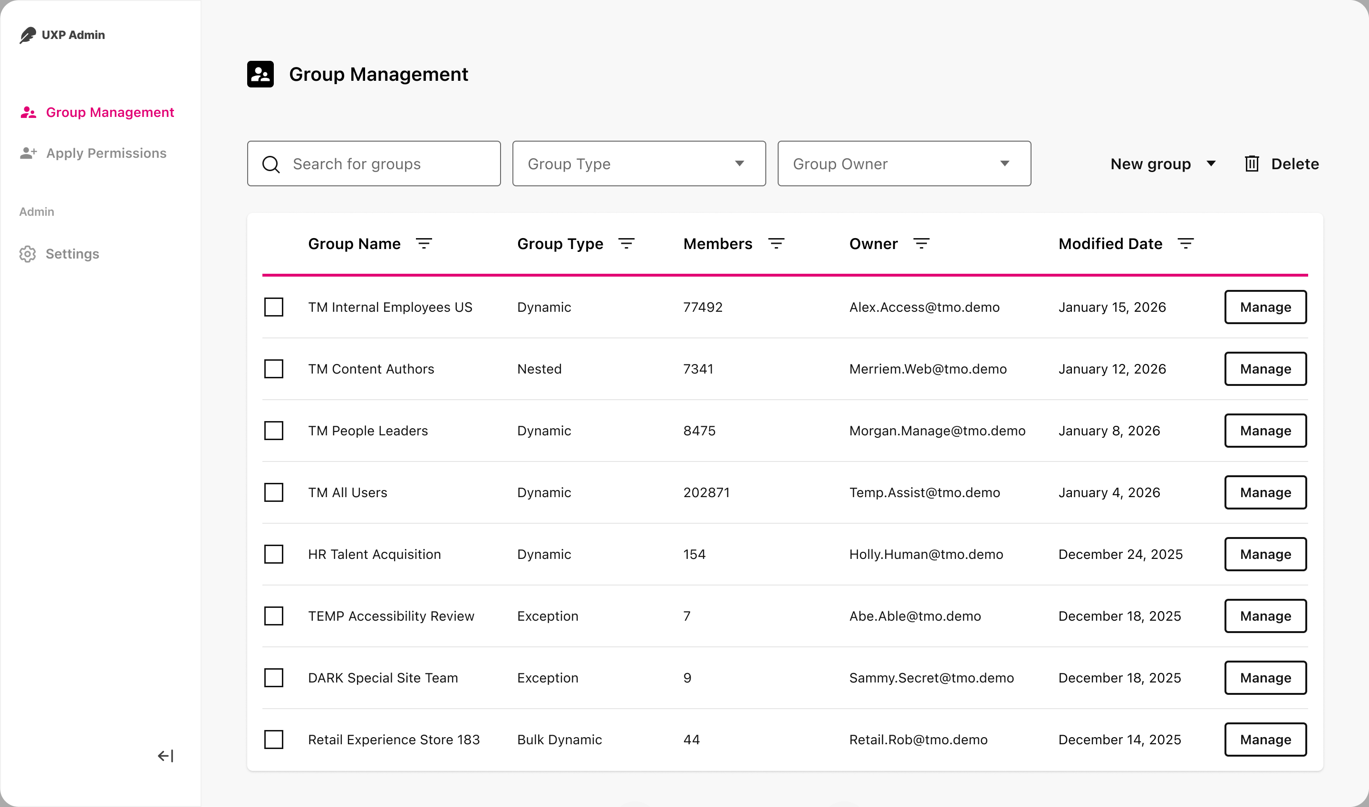Filter the Group Name column
Image resolution: width=1369 pixels, height=807 pixels.
tap(424, 244)
